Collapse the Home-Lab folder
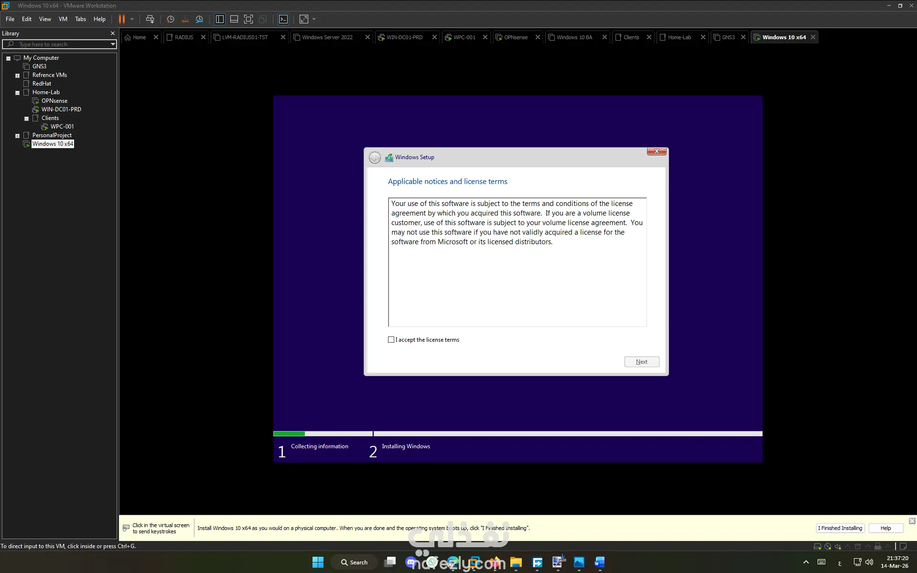Viewport: 917px width, 573px height. (x=17, y=93)
